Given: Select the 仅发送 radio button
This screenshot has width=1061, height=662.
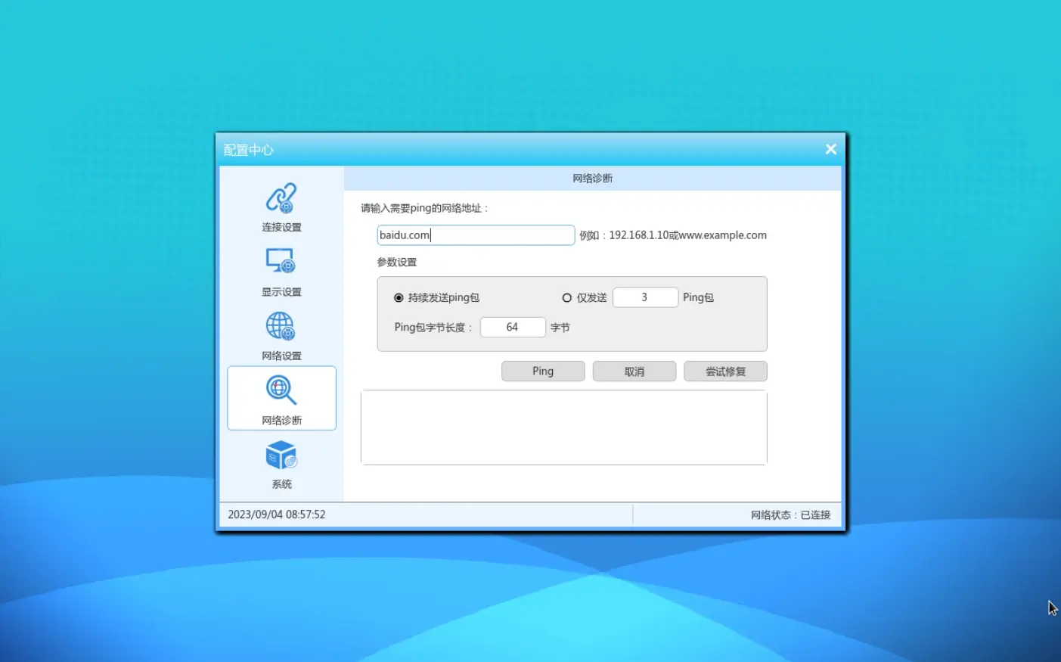Looking at the screenshot, I should click(566, 298).
